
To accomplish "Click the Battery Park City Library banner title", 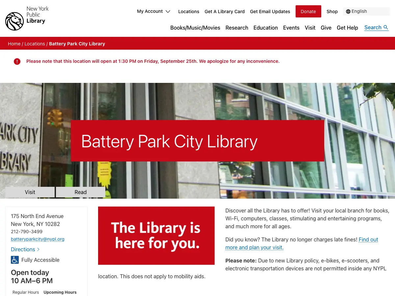I will coord(169,141).
